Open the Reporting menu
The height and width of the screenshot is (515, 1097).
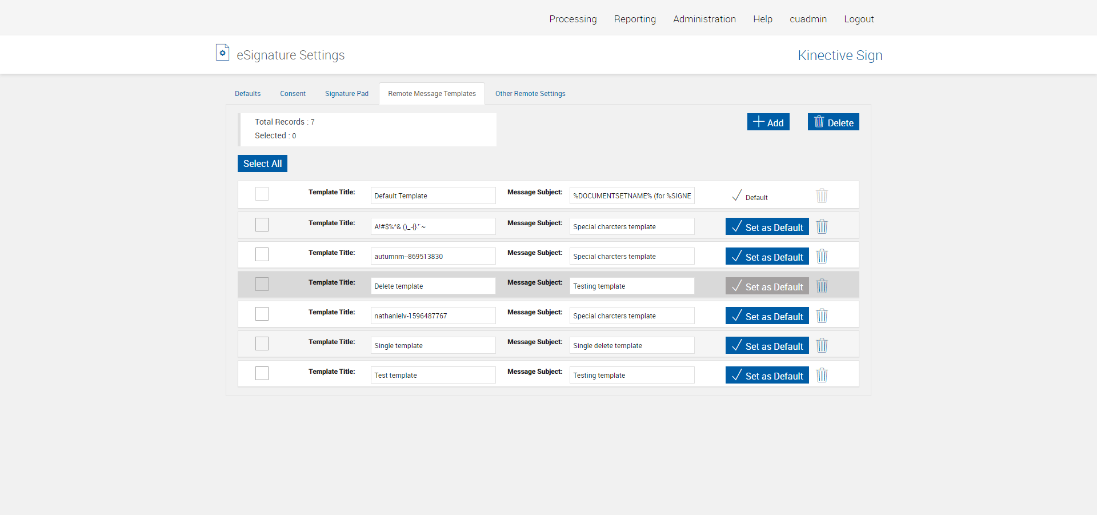point(635,19)
